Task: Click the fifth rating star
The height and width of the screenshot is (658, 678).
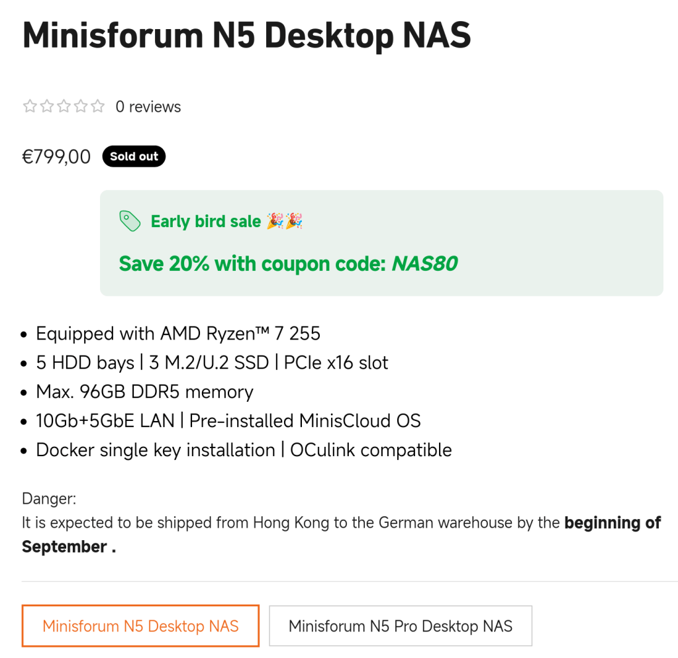Action: click(98, 107)
